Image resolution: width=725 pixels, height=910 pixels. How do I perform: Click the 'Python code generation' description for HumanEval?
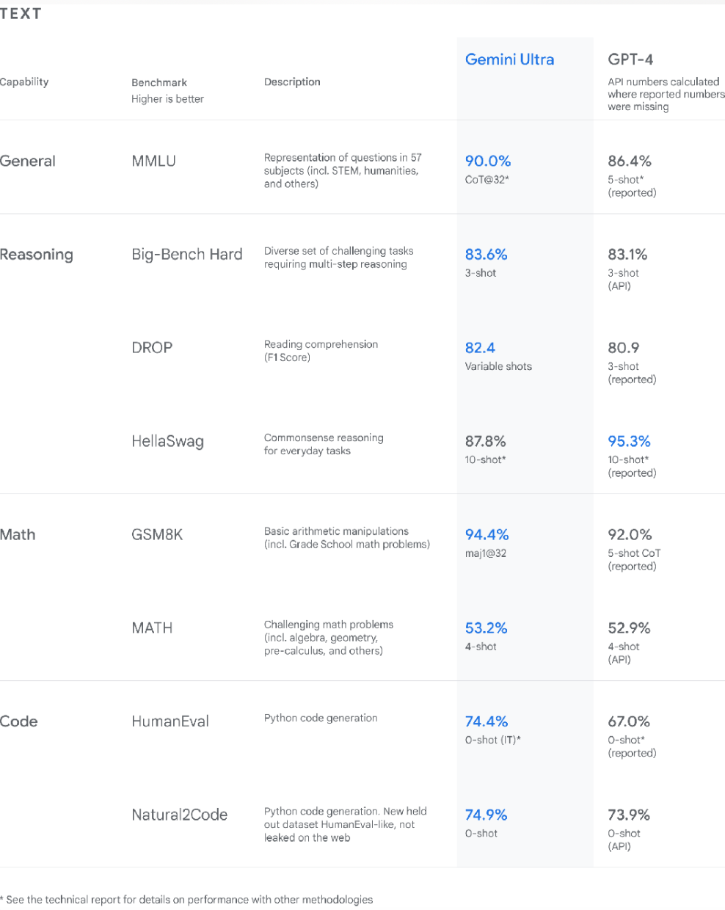coord(321,718)
